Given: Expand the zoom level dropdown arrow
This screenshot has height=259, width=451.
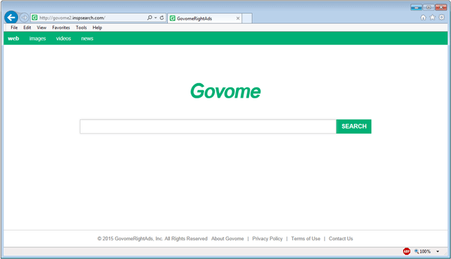Looking at the screenshot, I should tap(438, 251).
